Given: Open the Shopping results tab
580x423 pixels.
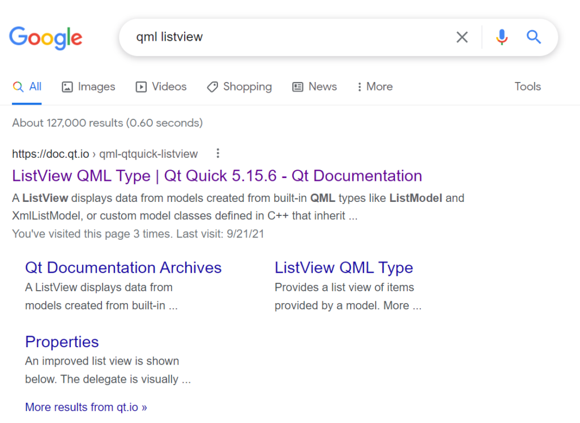Looking at the screenshot, I should (240, 87).
